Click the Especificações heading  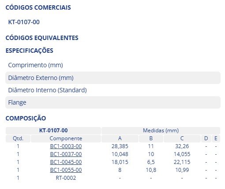[x=30, y=51]
